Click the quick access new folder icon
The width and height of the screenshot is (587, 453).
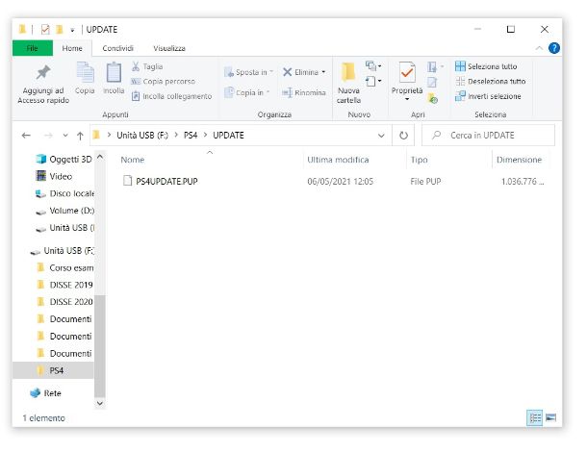(x=59, y=29)
